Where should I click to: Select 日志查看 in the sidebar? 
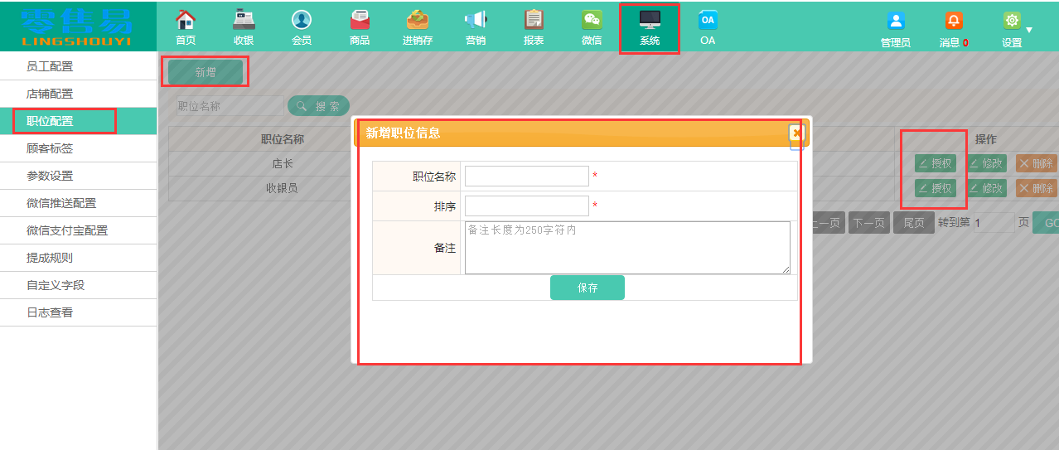(x=50, y=312)
